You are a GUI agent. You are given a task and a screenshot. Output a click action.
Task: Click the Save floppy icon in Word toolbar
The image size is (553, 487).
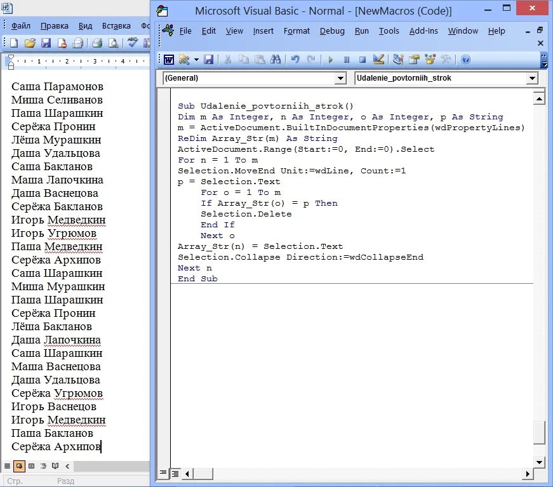point(46,43)
